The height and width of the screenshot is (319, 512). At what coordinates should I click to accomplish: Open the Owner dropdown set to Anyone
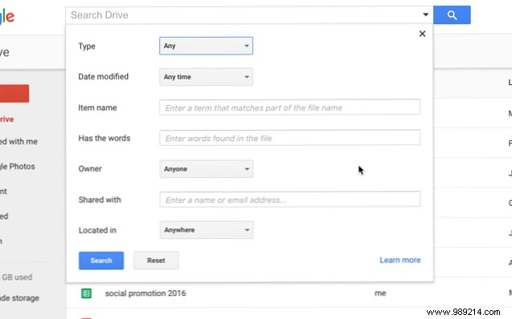pyautogui.click(x=206, y=169)
